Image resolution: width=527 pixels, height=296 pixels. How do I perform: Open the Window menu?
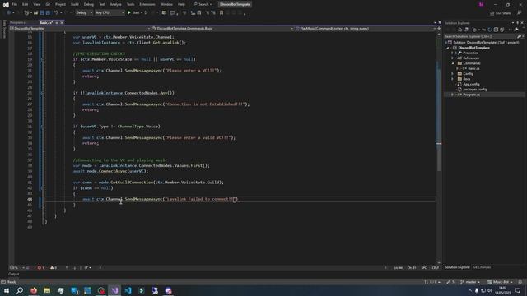[166, 4]
